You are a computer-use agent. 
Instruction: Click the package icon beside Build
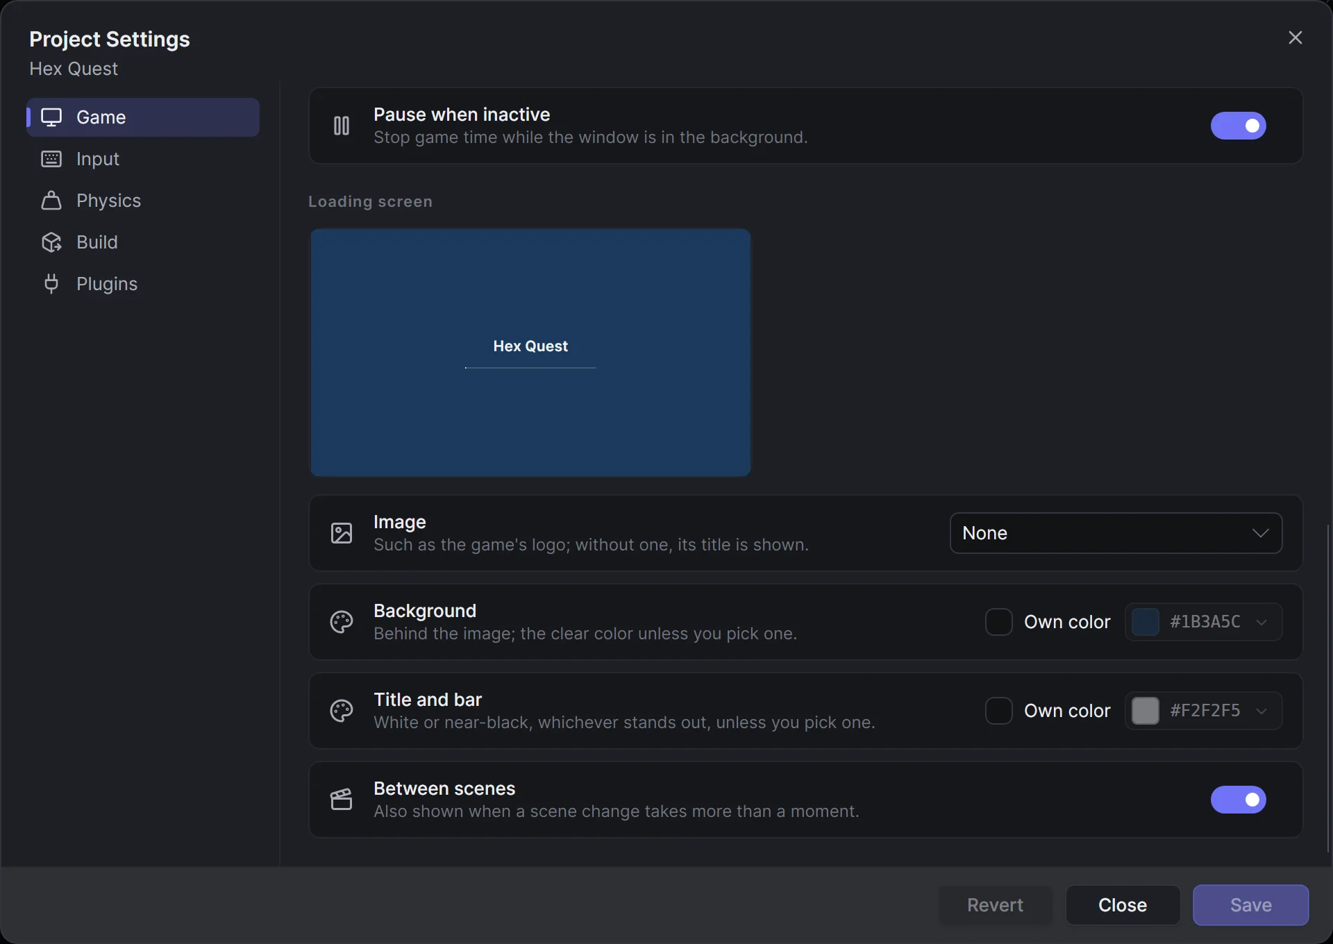click(51, 242)
